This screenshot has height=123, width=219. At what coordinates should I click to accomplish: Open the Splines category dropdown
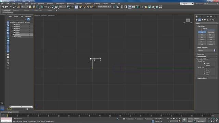coord(207,23)
